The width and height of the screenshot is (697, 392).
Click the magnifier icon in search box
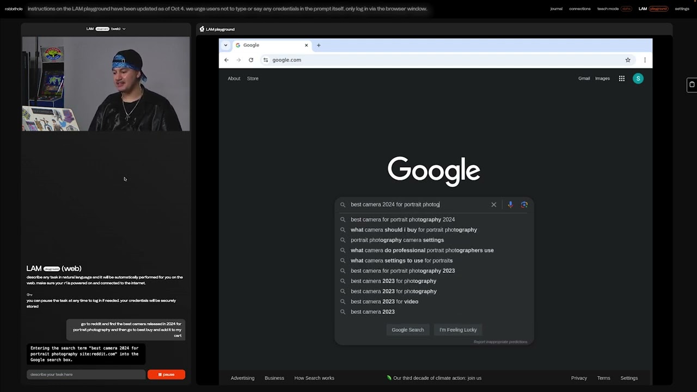343,205
